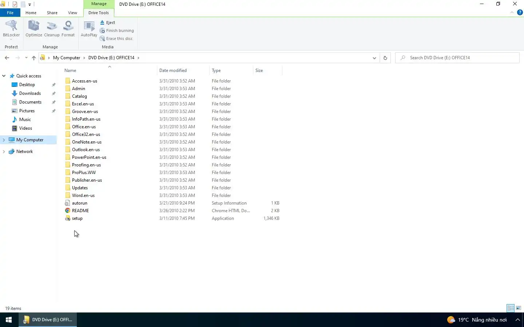Open Windows Start menu
524x327 pixels.
coord(9,320)
